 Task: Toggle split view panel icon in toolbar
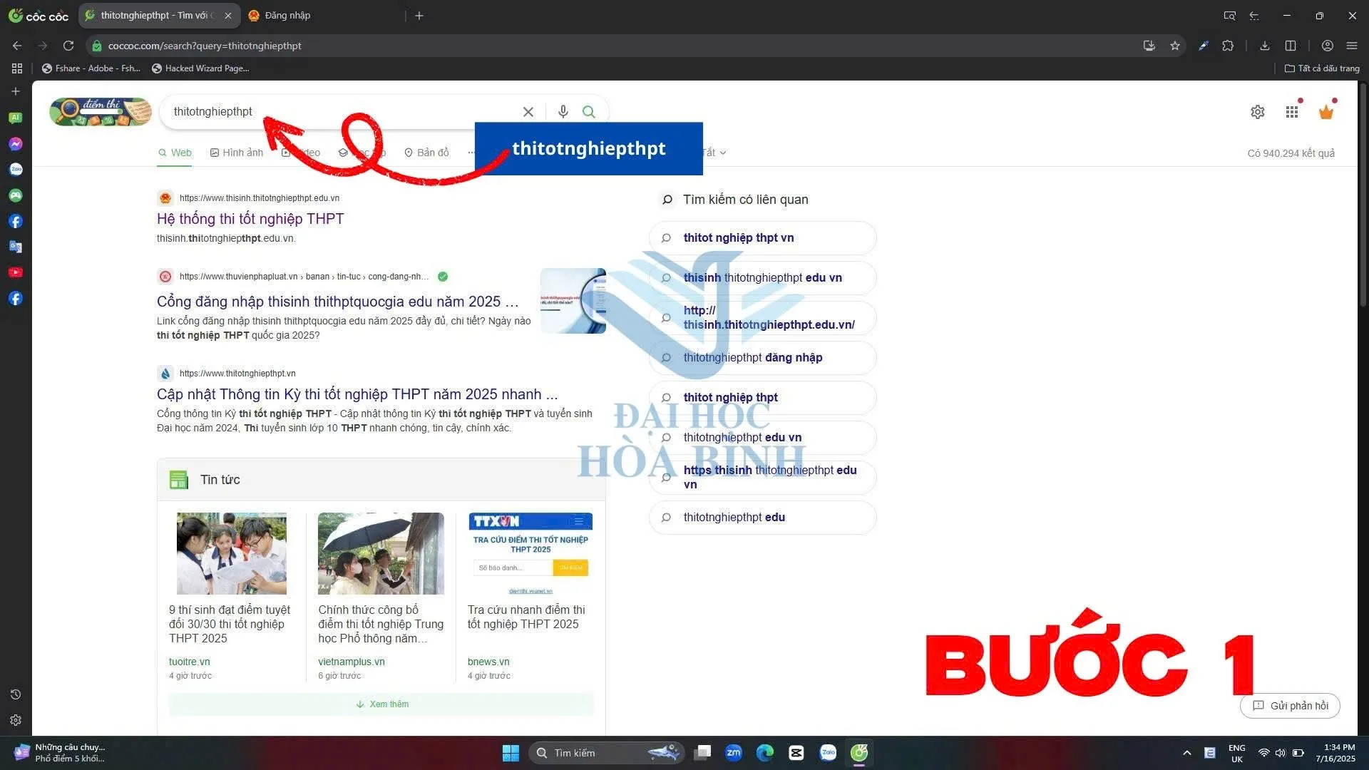(x=1291, y=46)
